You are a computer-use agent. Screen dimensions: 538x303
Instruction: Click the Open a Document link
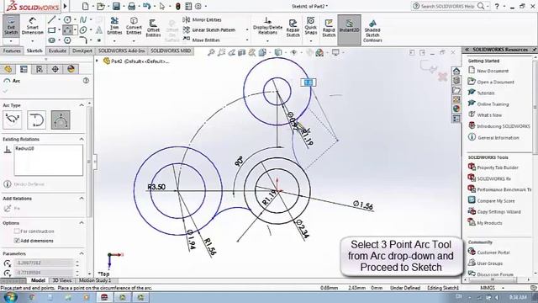(x=495, y=82)
